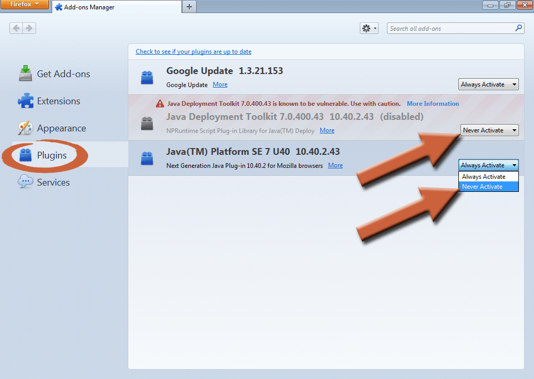Open the Tools gear dropdown
This screenshot has height=379, width=534.
(x=369, y=28)
